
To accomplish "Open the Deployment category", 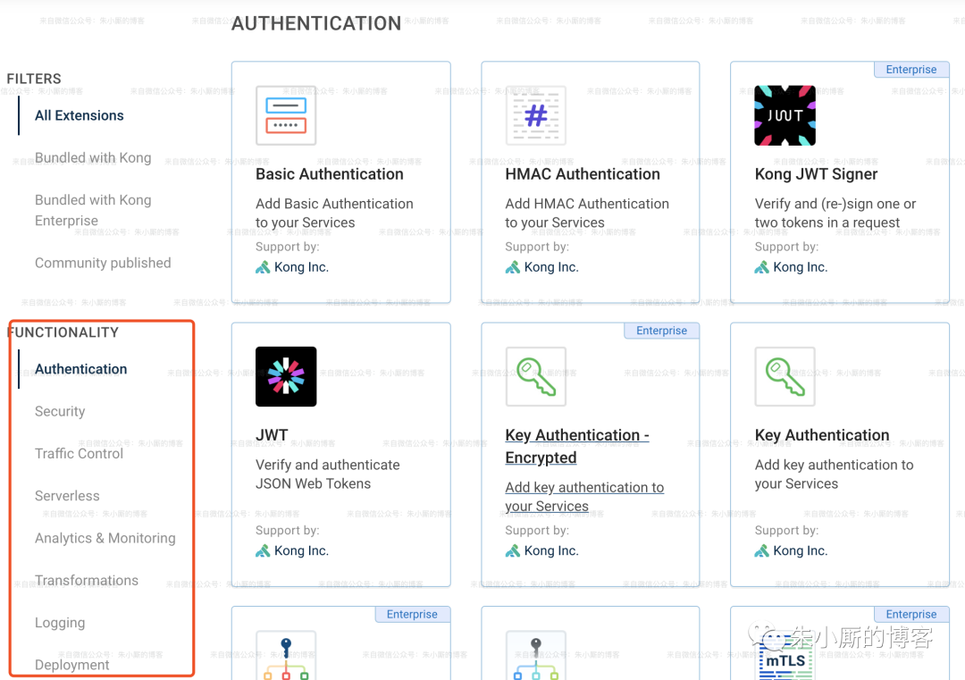I will point(72,665).
